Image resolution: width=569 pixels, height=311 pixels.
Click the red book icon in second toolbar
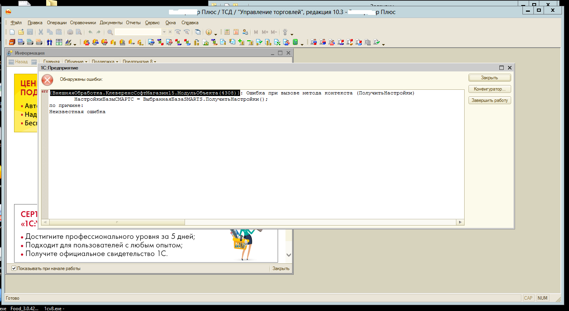(12, 42)
